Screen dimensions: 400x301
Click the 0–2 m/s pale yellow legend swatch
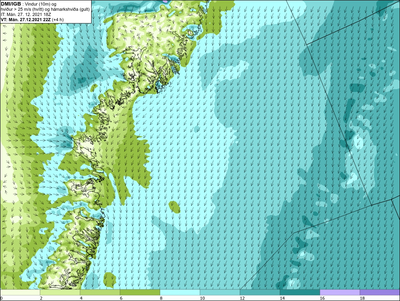point(20,292)
